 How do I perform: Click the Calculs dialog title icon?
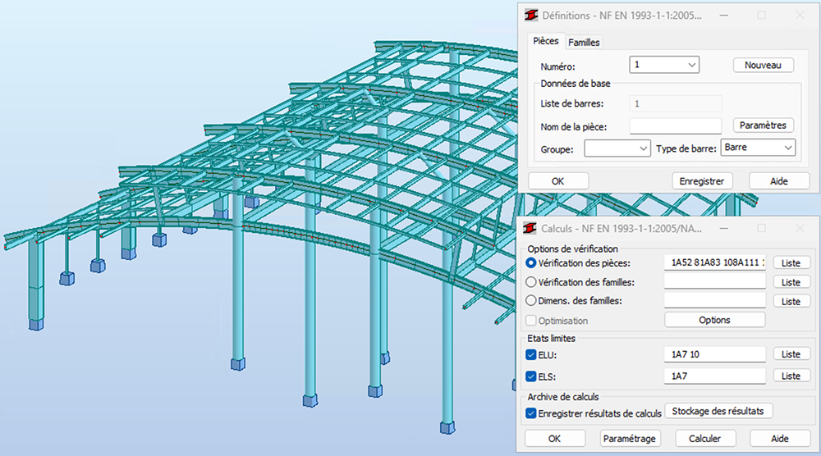click(530, 229)
